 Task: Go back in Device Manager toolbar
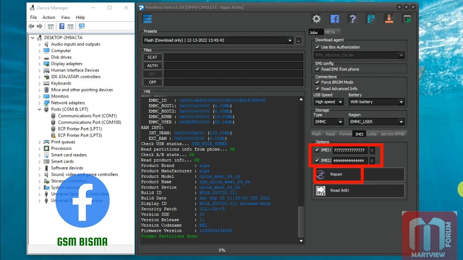31,26
